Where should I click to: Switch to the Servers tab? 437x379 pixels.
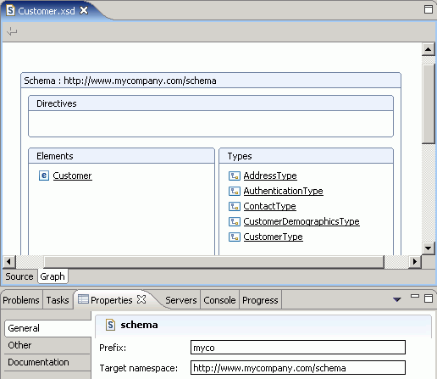[x=181, y=300]
